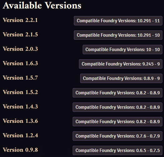Select the badge showing Foundry 0.7.6 - 0.7.9
The image size is (164, 157).
point(117,136)
